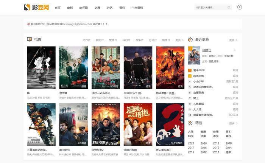Open 动漫 in the top navigation
Image resolution: width=265 pixels, height=163 pixels.
click(x=97, y=8)
